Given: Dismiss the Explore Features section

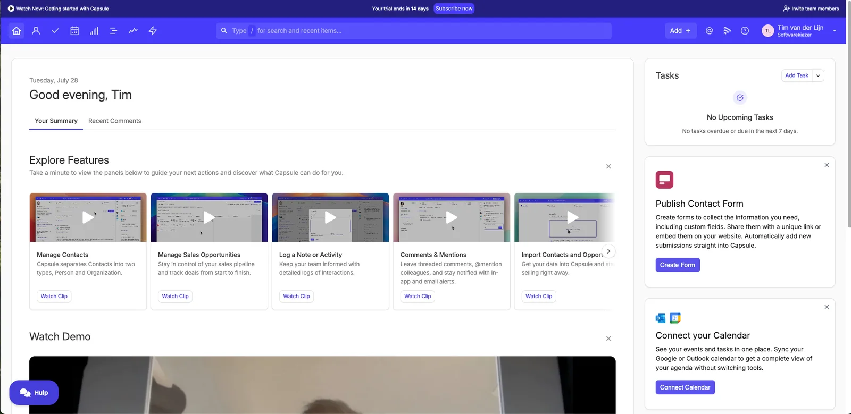Looking at the screenshot, I should [x=608, y=166].
